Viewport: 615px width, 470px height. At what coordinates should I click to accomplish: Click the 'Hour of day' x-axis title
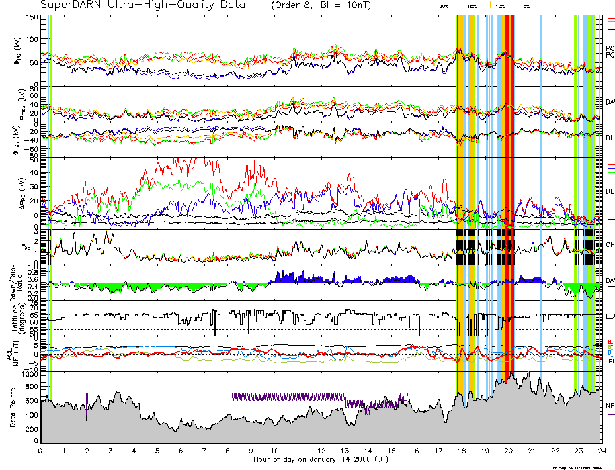click(x=321, y=460)
